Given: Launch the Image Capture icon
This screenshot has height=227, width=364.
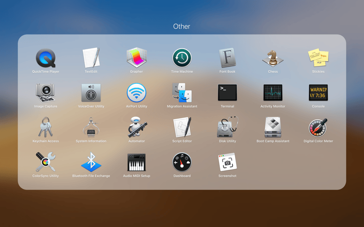Looking at the screenshot, I should pos(45,92).
